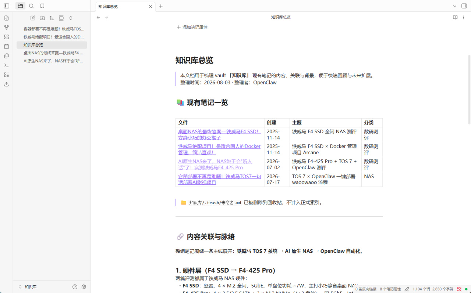The height and width of the screenshot is (293, 471).
Task: Navigate forward with right arrow
Action: click(x=107, y=17)
